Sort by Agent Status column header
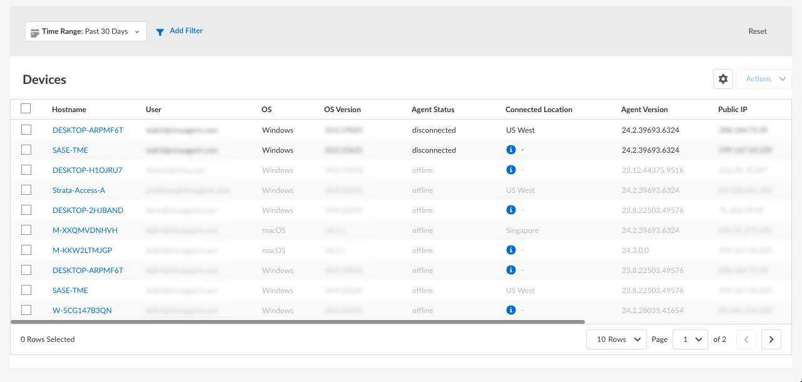802x382 pixels. (433, 110)
